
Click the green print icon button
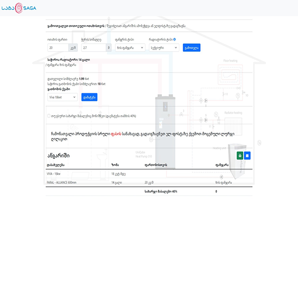pos(240,155)
